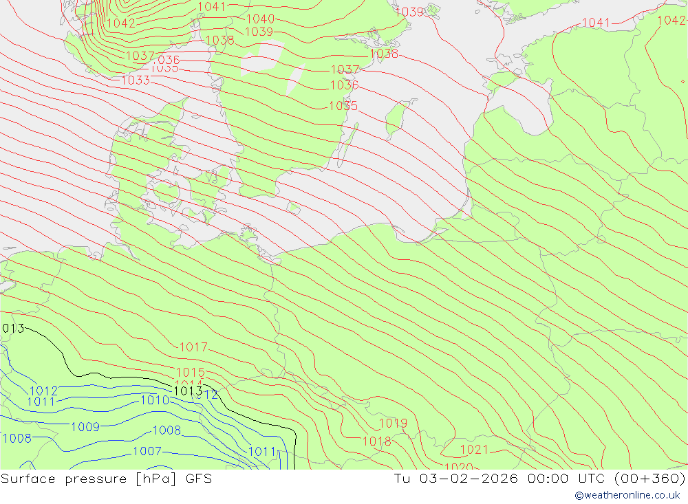
Task: Click the blue 1010 isobar label
Action: click(x=155, y=400)
